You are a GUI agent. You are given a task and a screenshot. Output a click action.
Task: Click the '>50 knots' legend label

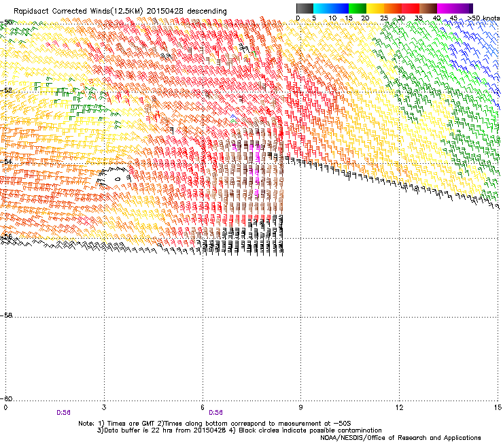point(483,18)
